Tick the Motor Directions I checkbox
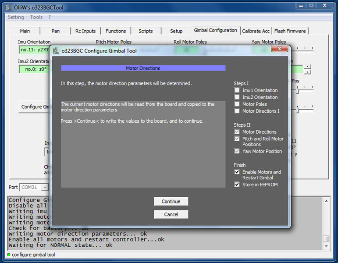 237,111
